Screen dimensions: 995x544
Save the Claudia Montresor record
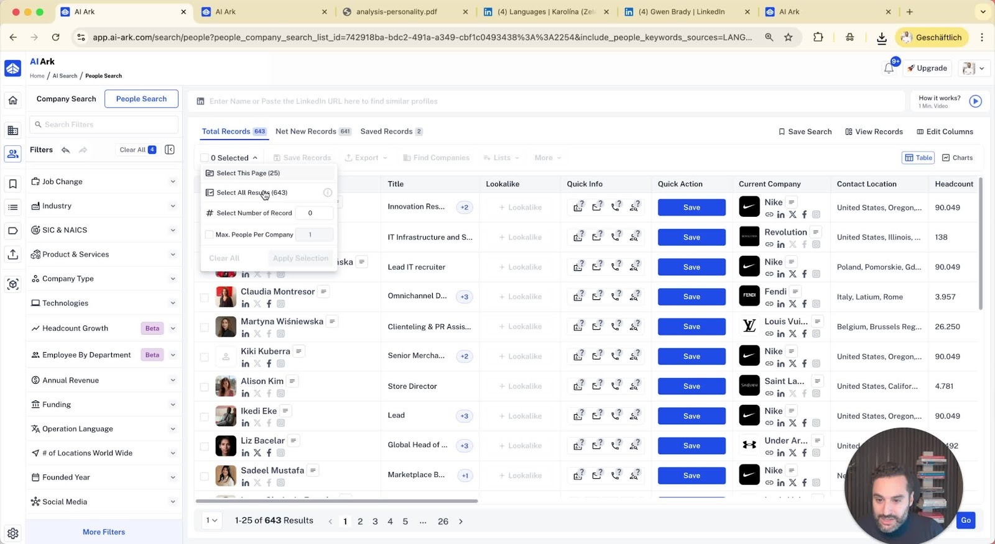(692, 297)
